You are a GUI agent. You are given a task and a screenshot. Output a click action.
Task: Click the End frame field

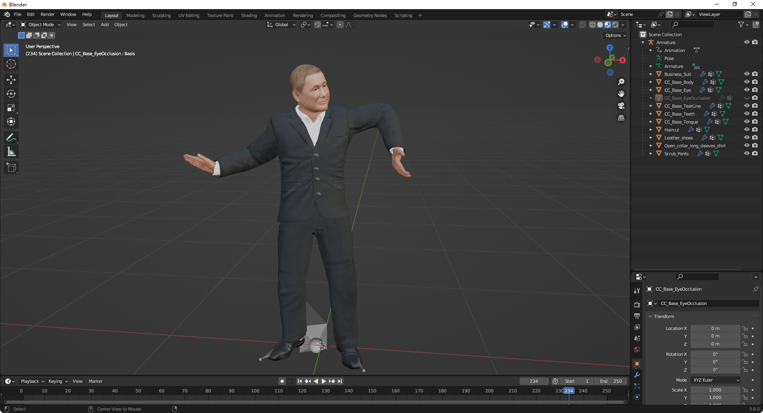coord(611,381)
